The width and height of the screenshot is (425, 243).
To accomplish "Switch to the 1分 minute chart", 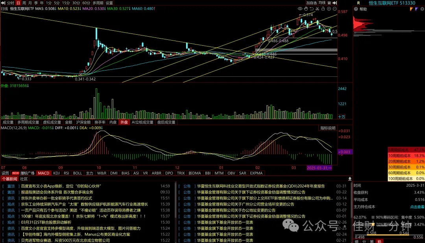I will click(48, 3).
